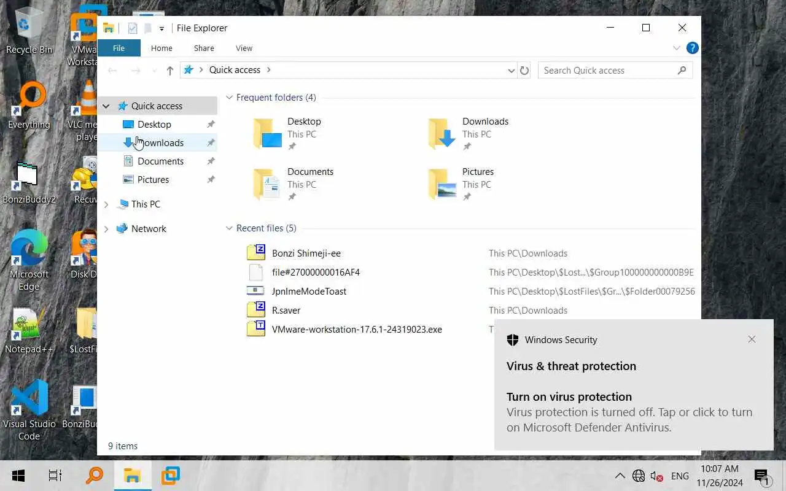Open VMware Workstation from the taskbar
The width and height of the screenshot is (786, 491).
coord(170,476)
